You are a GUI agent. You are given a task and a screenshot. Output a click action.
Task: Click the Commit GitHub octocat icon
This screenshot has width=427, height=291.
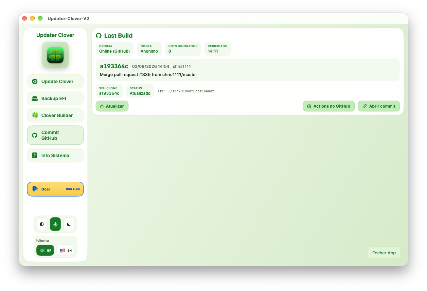[x=35, y=135]
